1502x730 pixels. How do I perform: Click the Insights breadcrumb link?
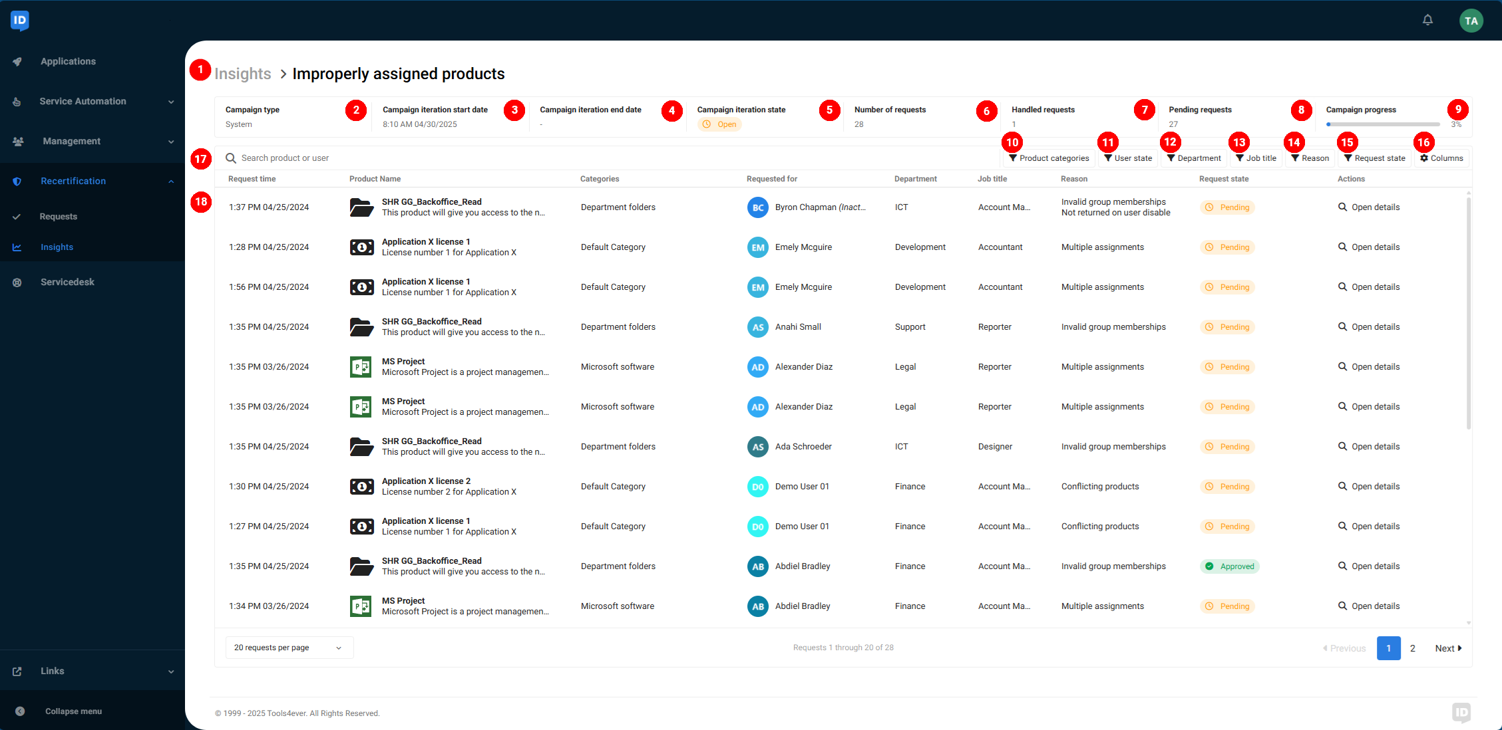(242, 74)
